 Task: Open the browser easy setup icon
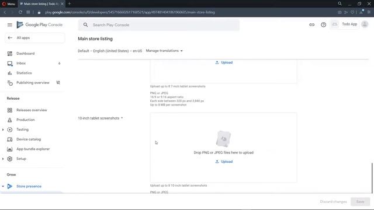point(369,12)
